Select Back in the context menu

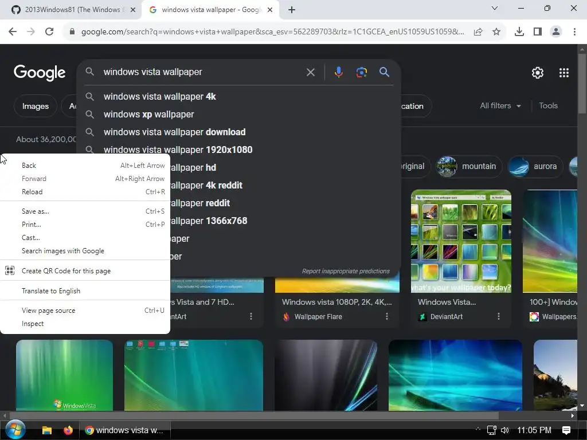85,166
